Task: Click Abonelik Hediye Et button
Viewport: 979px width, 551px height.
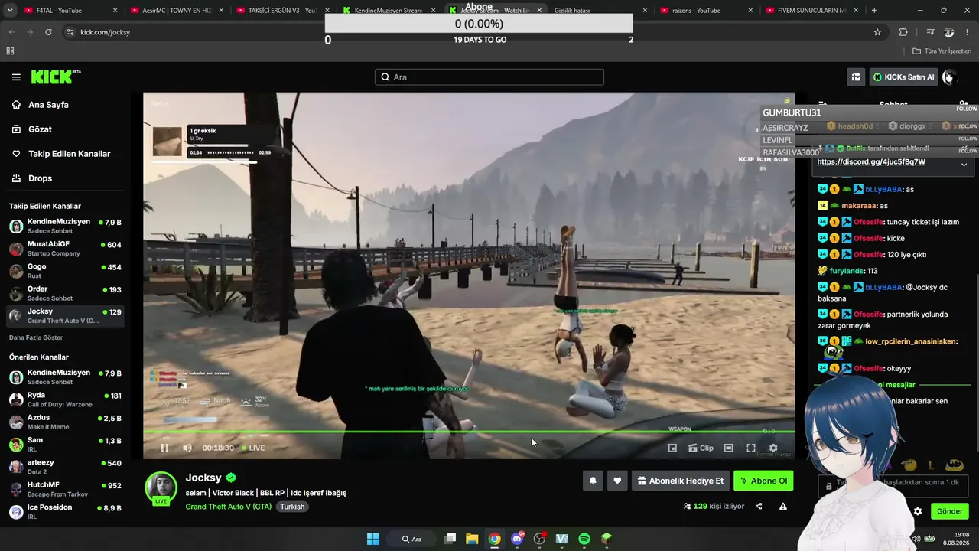Action: (x=681, y=481)
